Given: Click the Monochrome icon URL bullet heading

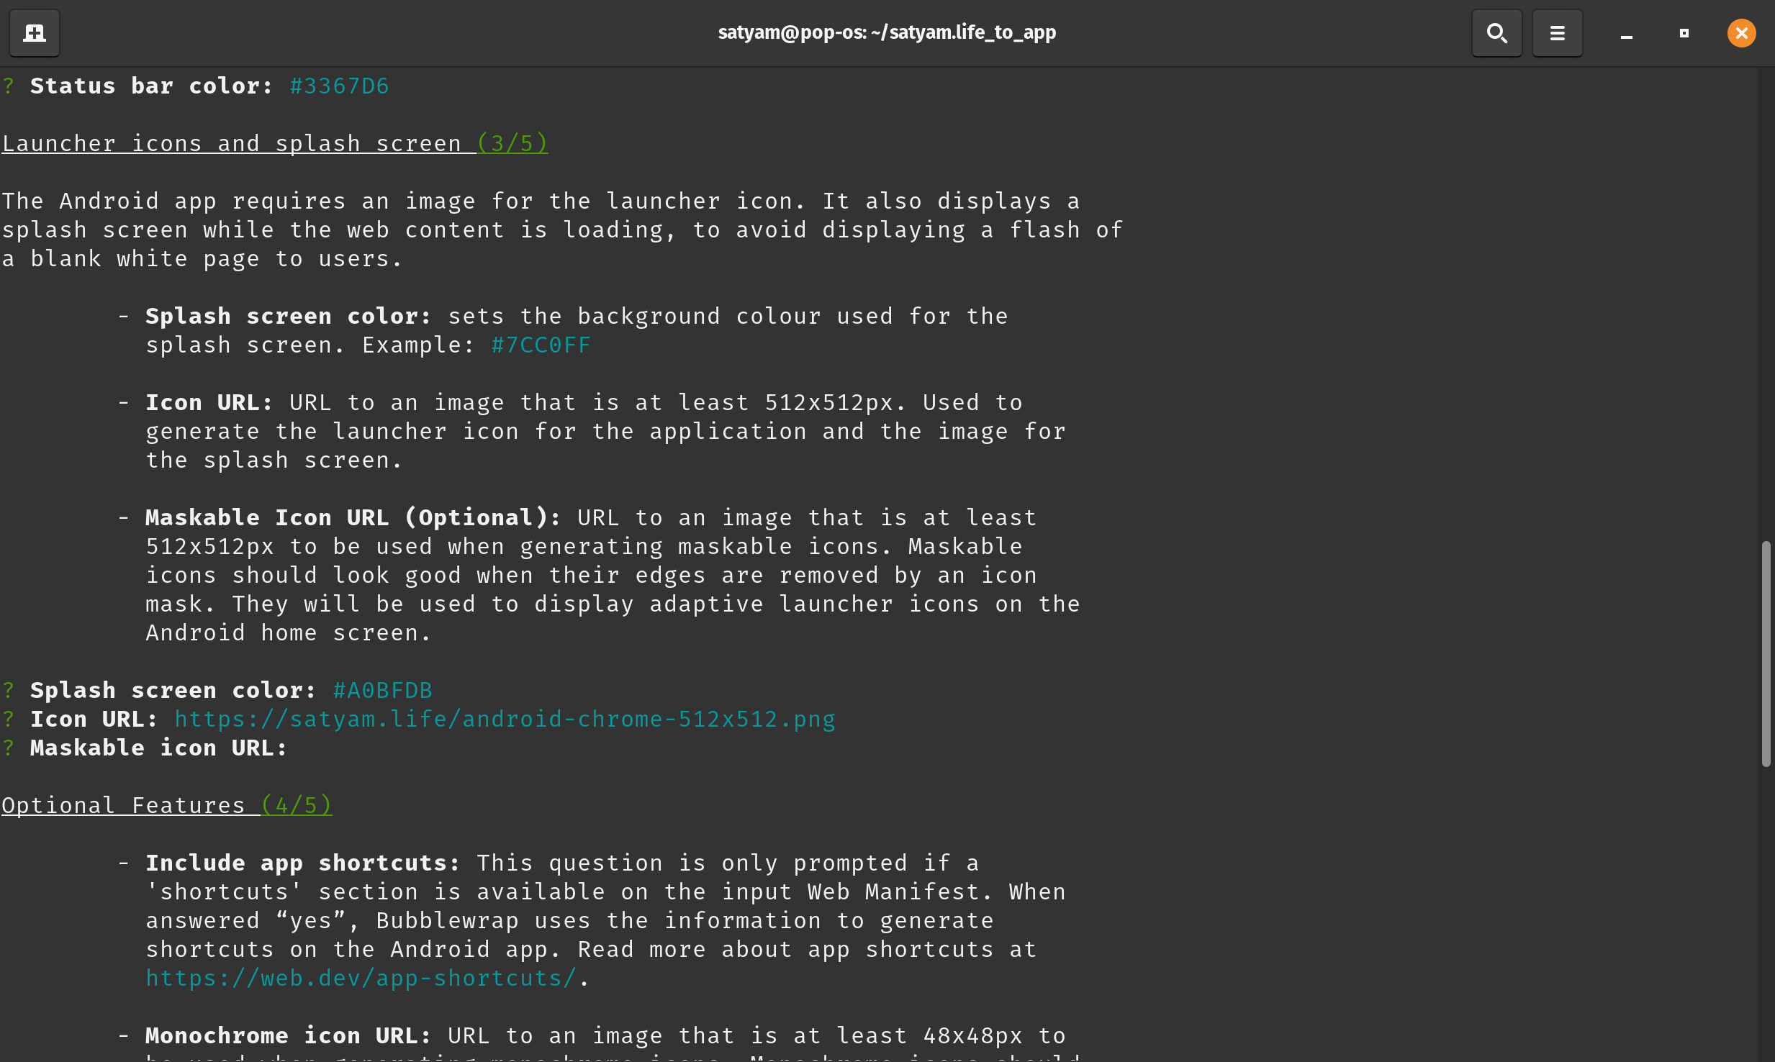Looking at the screenshot, I should point(289,1036).
